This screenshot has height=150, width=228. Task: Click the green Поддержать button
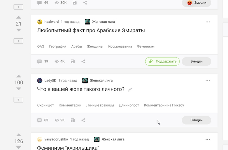click(162, 61)
